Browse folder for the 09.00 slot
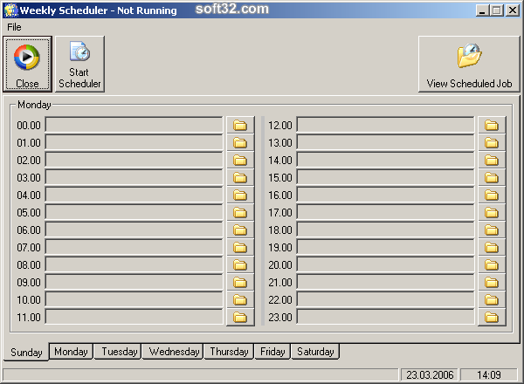 240,282
